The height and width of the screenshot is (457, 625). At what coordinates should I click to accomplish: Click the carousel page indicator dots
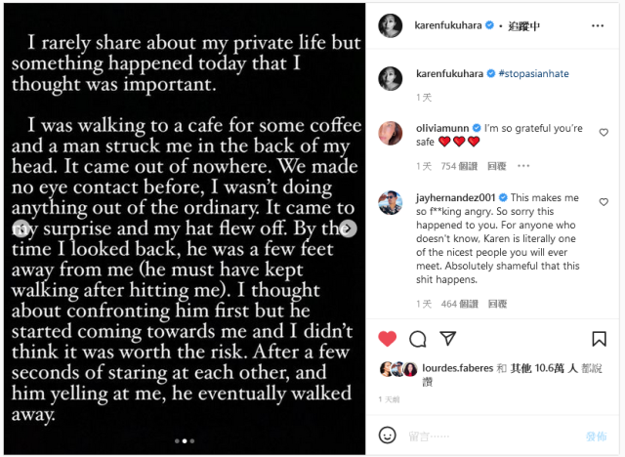(x=184, y=440)
